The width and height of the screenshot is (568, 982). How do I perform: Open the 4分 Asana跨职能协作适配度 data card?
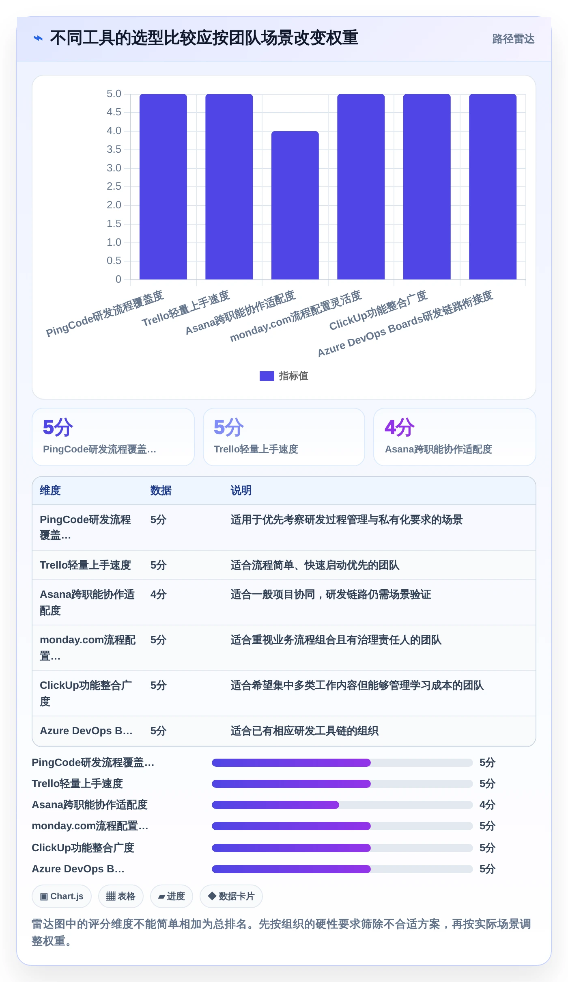[454, 437]
